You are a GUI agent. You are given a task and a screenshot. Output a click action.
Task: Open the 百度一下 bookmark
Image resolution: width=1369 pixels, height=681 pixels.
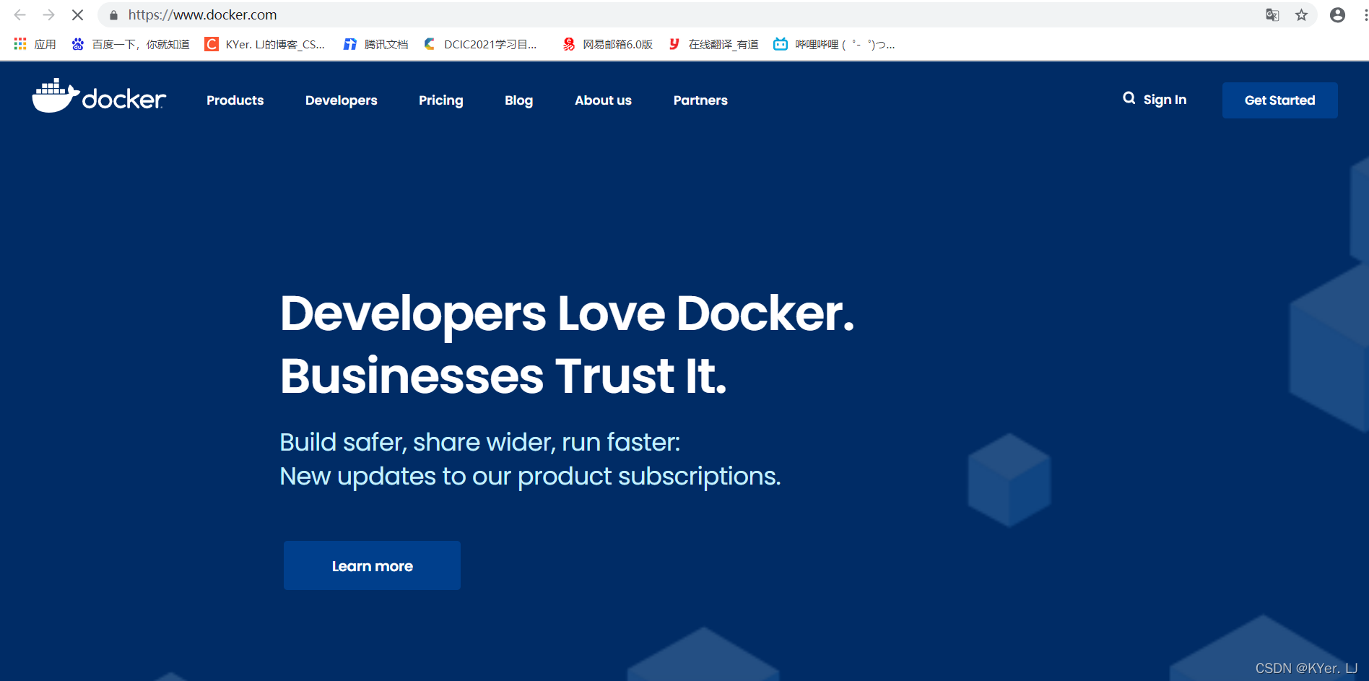[x=131, y=44]
